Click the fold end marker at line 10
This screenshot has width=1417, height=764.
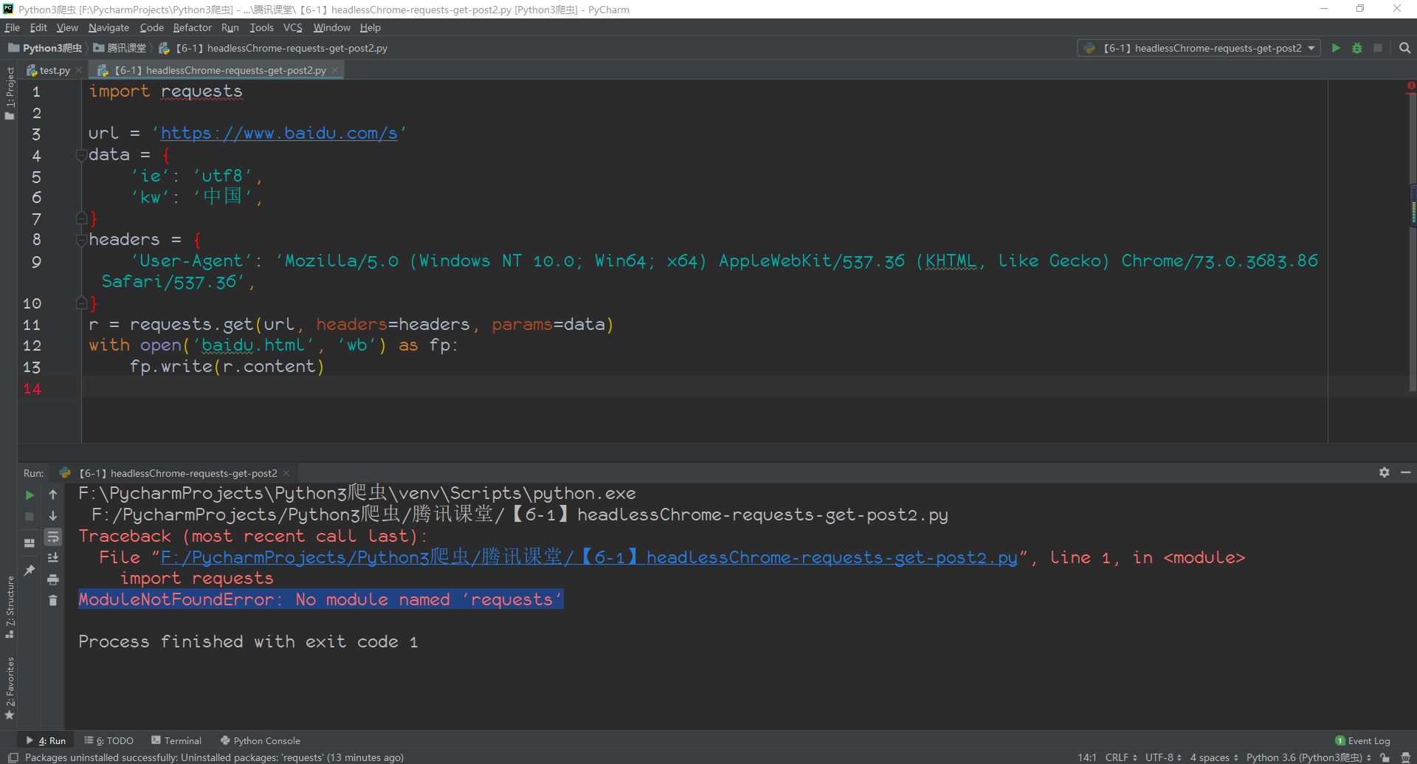(81, 303)
